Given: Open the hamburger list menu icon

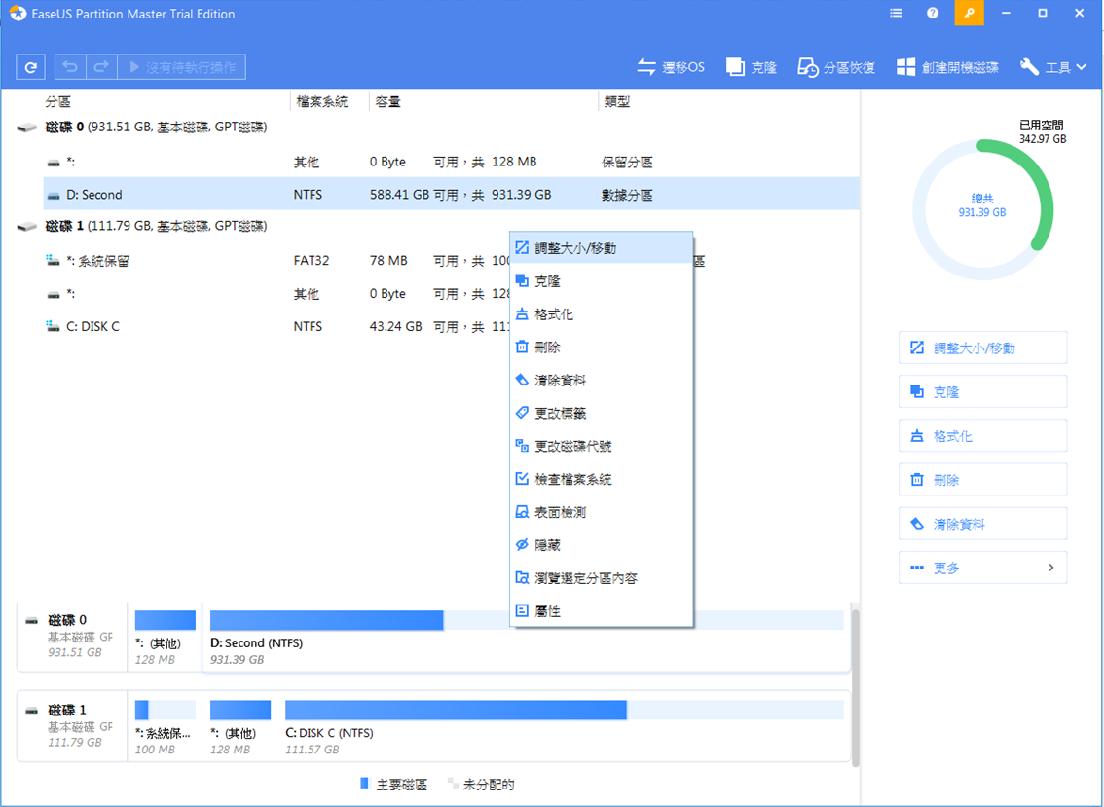Looking at the screenshot, I should (x=896, y=13).
